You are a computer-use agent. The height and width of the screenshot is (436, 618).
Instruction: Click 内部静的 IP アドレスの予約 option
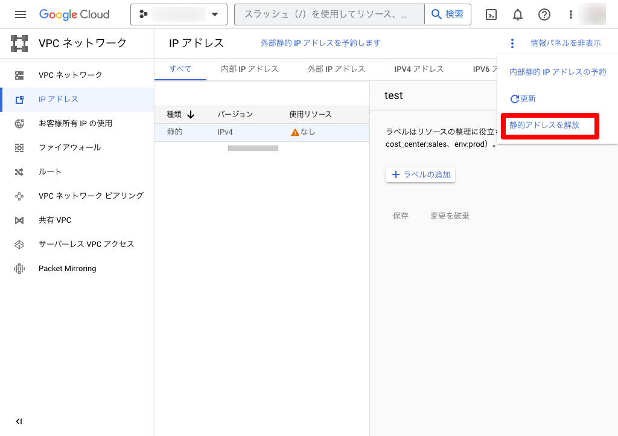click(558, 72)
